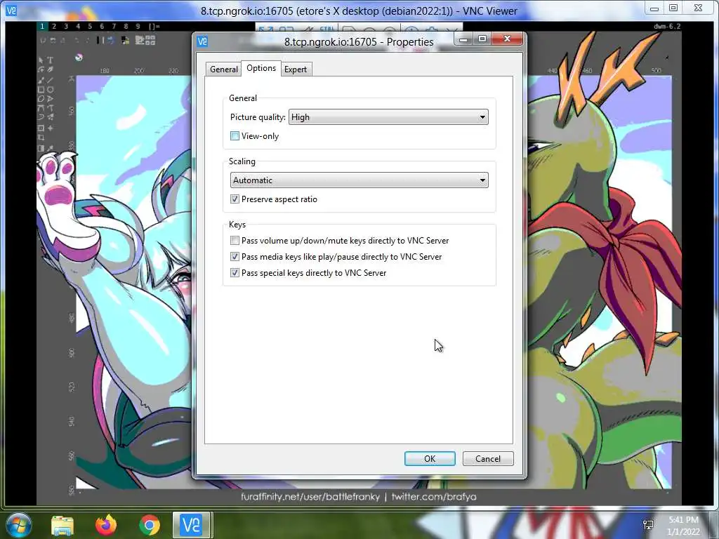Switch to the Expert tab
This screenshot has width=719, height=539.
coord(296,69)
